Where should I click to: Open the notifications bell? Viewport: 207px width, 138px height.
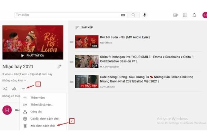pyautogui.click(x=194, y=15)
